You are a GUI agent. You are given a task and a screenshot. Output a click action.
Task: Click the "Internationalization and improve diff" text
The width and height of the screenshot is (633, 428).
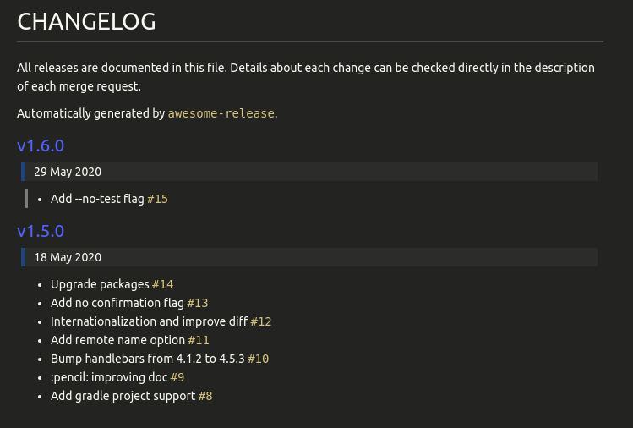point(149,321)
